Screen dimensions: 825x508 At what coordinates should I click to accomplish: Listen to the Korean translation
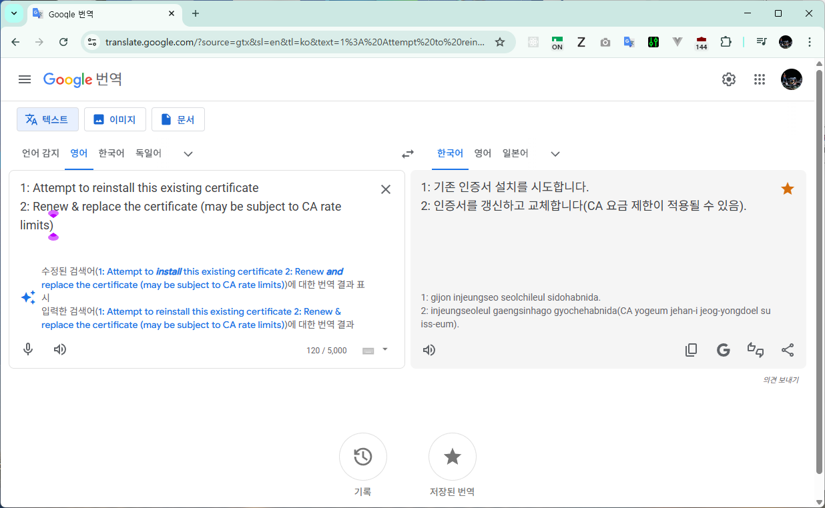pos(429,350)
